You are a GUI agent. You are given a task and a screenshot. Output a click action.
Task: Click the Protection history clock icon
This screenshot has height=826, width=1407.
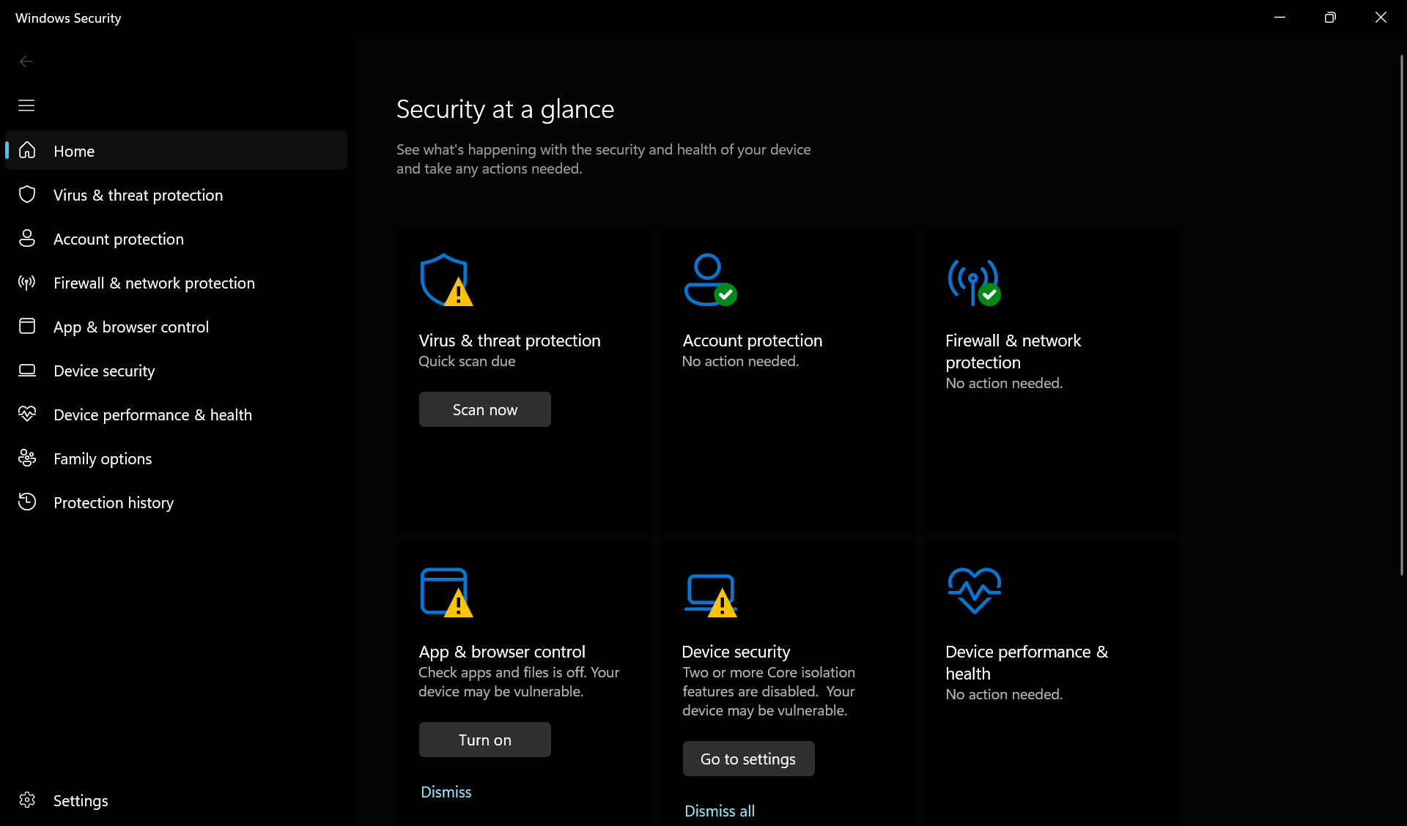26,502
